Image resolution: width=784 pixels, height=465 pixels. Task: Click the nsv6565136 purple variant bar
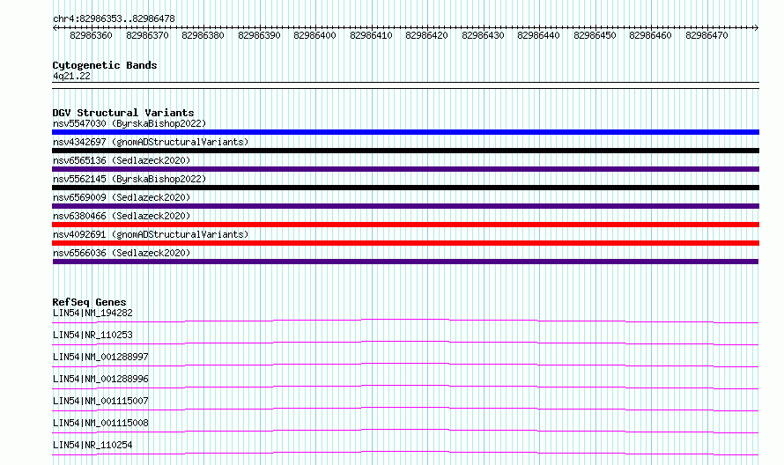click(405, 169)
